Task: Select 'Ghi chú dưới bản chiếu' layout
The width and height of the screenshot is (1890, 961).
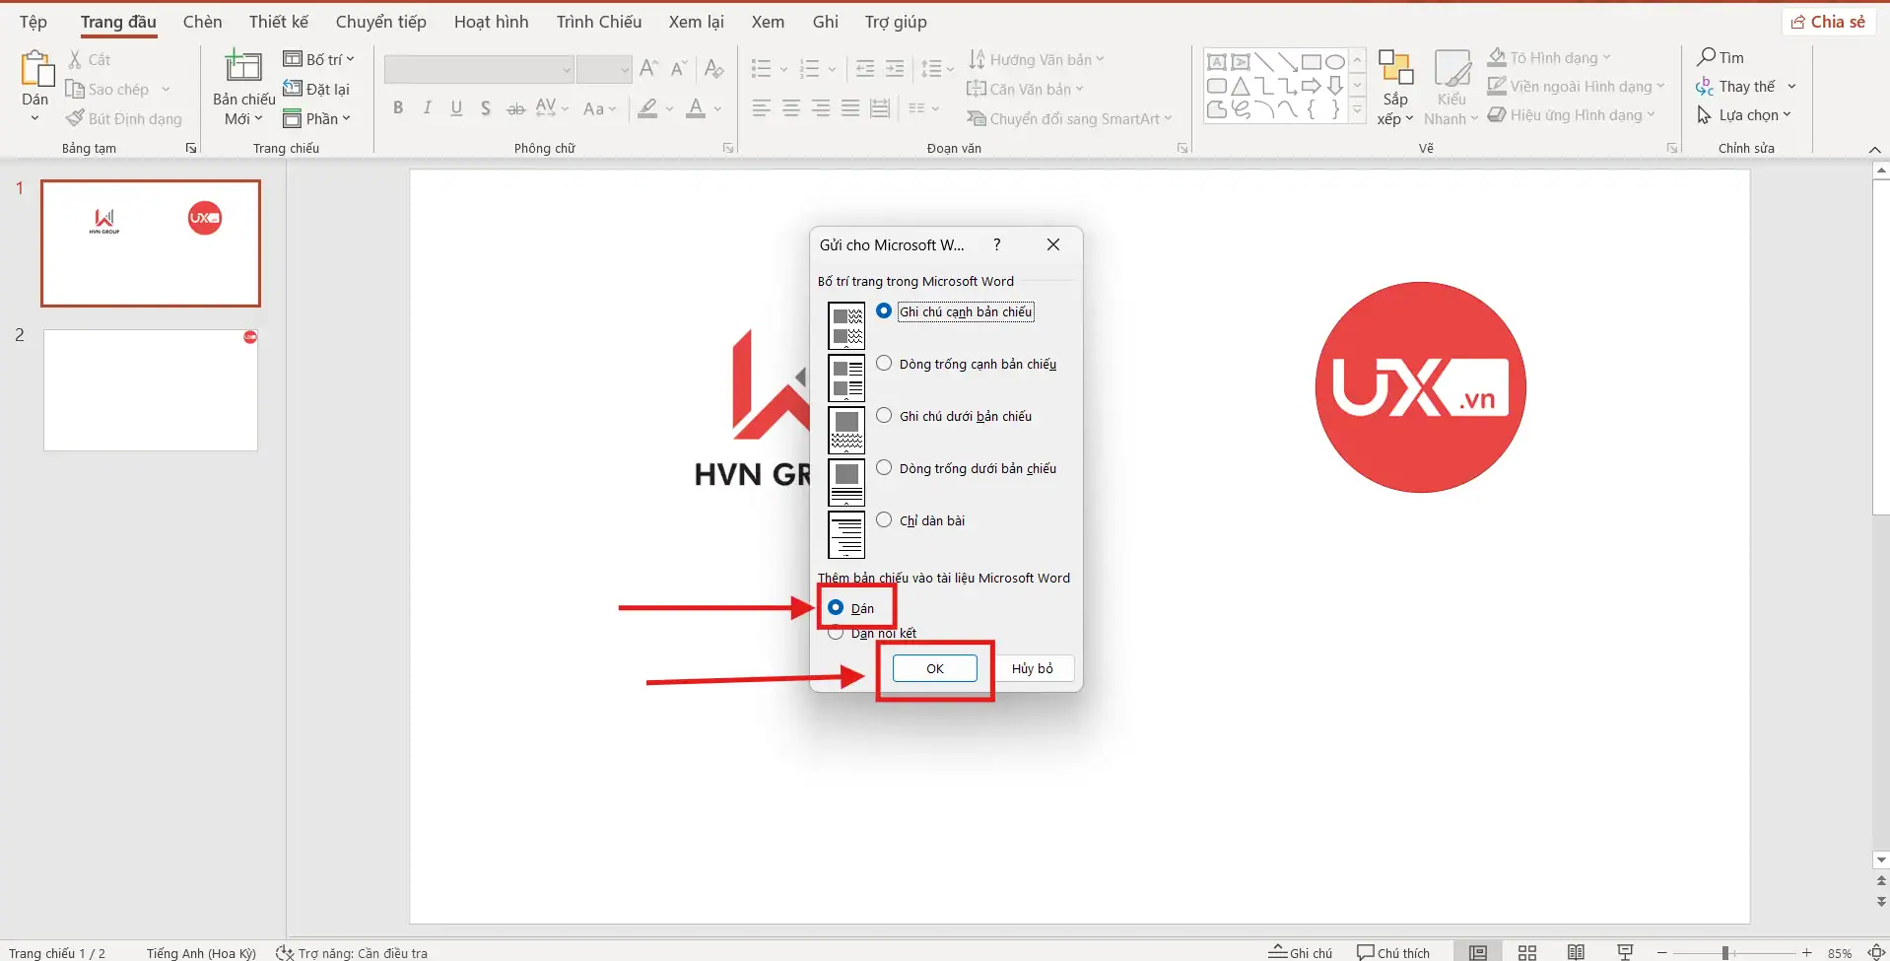Action: tap(884, 416)
